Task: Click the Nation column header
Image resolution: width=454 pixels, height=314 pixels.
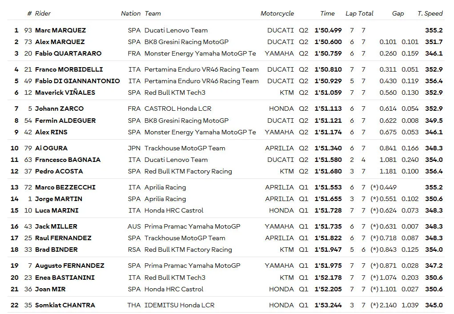Action: (x=131, y=13)
